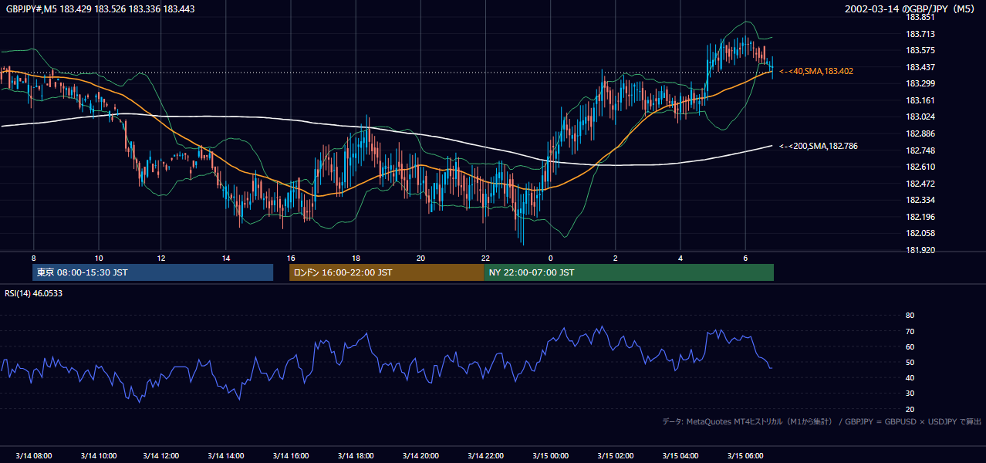
Task: Click the 3/14 22:00 date axis label
Action: pyautogui.click(x=485, y=455)
